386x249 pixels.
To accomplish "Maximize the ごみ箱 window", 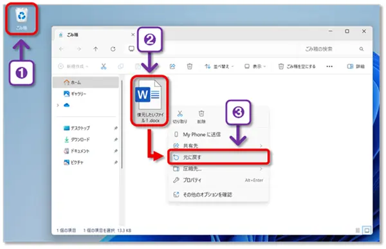I will (x=347, y=31).
